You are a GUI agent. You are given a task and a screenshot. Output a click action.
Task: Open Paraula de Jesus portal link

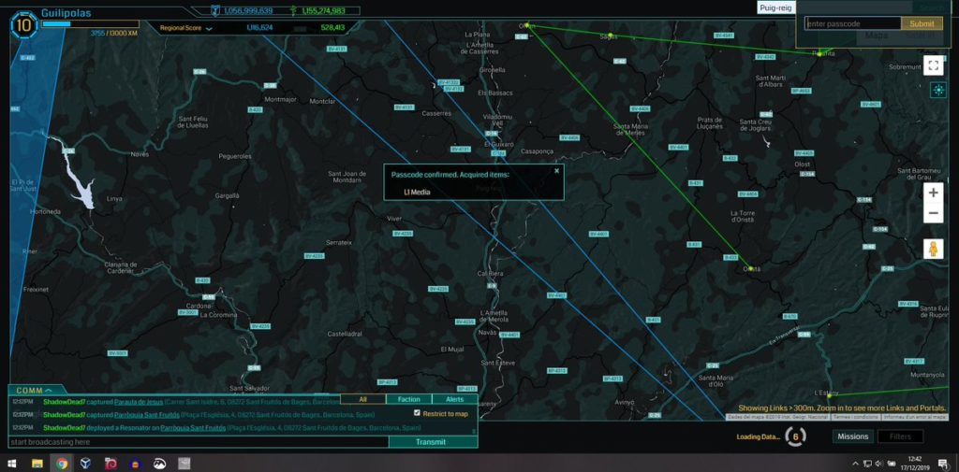click(x=139, y=402)
